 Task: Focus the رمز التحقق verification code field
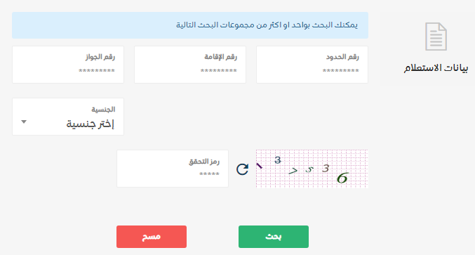(x=173, y=169)
